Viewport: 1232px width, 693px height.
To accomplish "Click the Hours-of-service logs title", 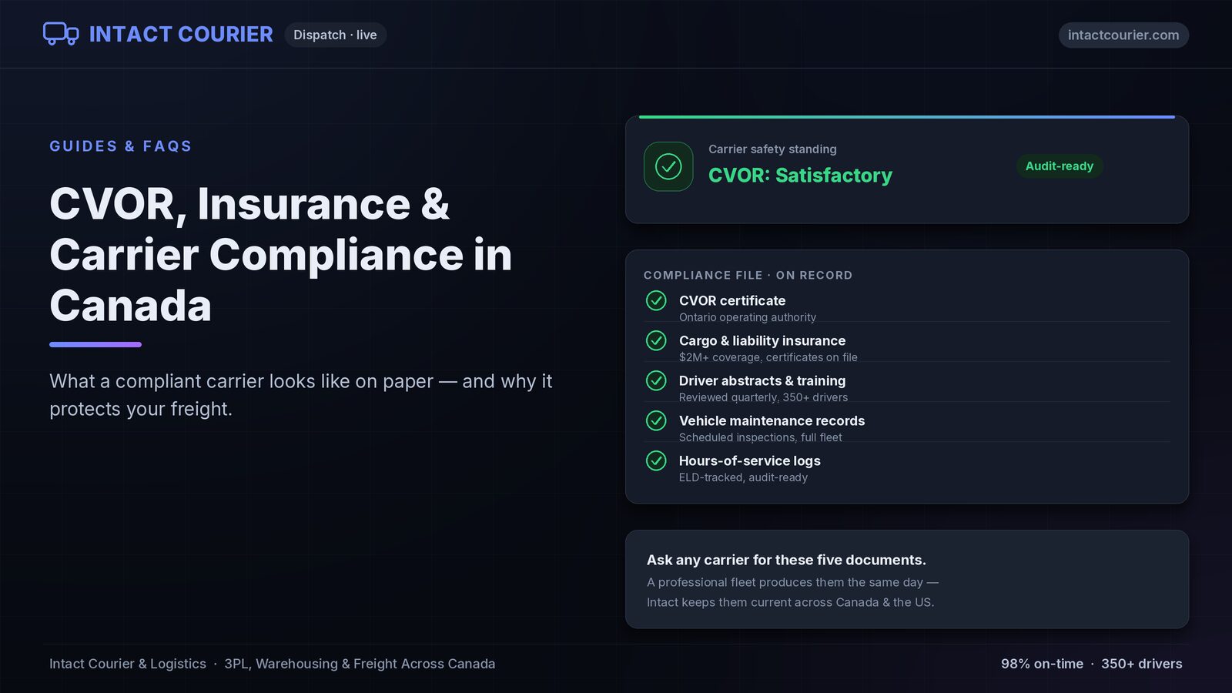I will tap(750, 461).
